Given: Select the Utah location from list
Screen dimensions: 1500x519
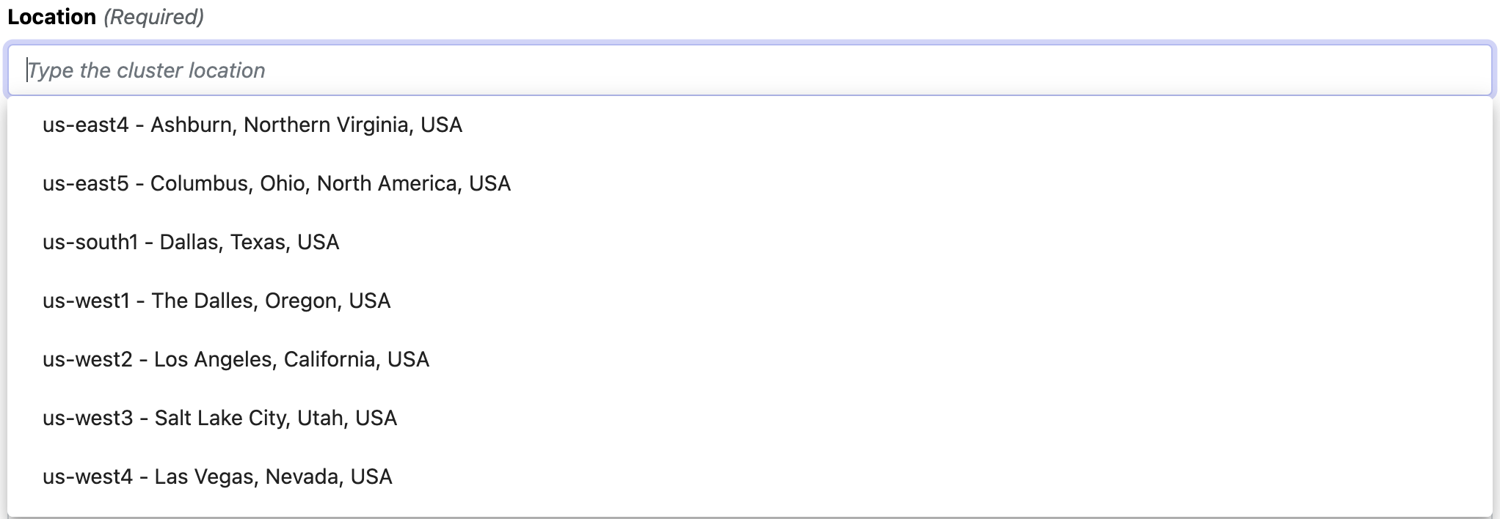Looking at the screenshot, I should (x=219, y=418).
